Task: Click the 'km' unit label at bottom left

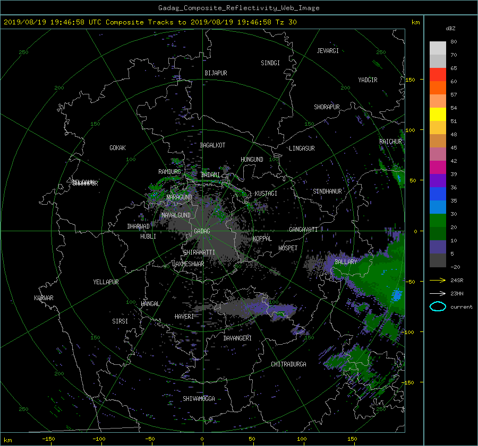Action: [7, 440]
